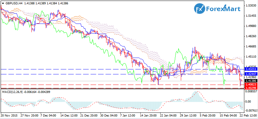Click the ForexMart logo
The image size is (258, 119).
(x=217, y=9)
